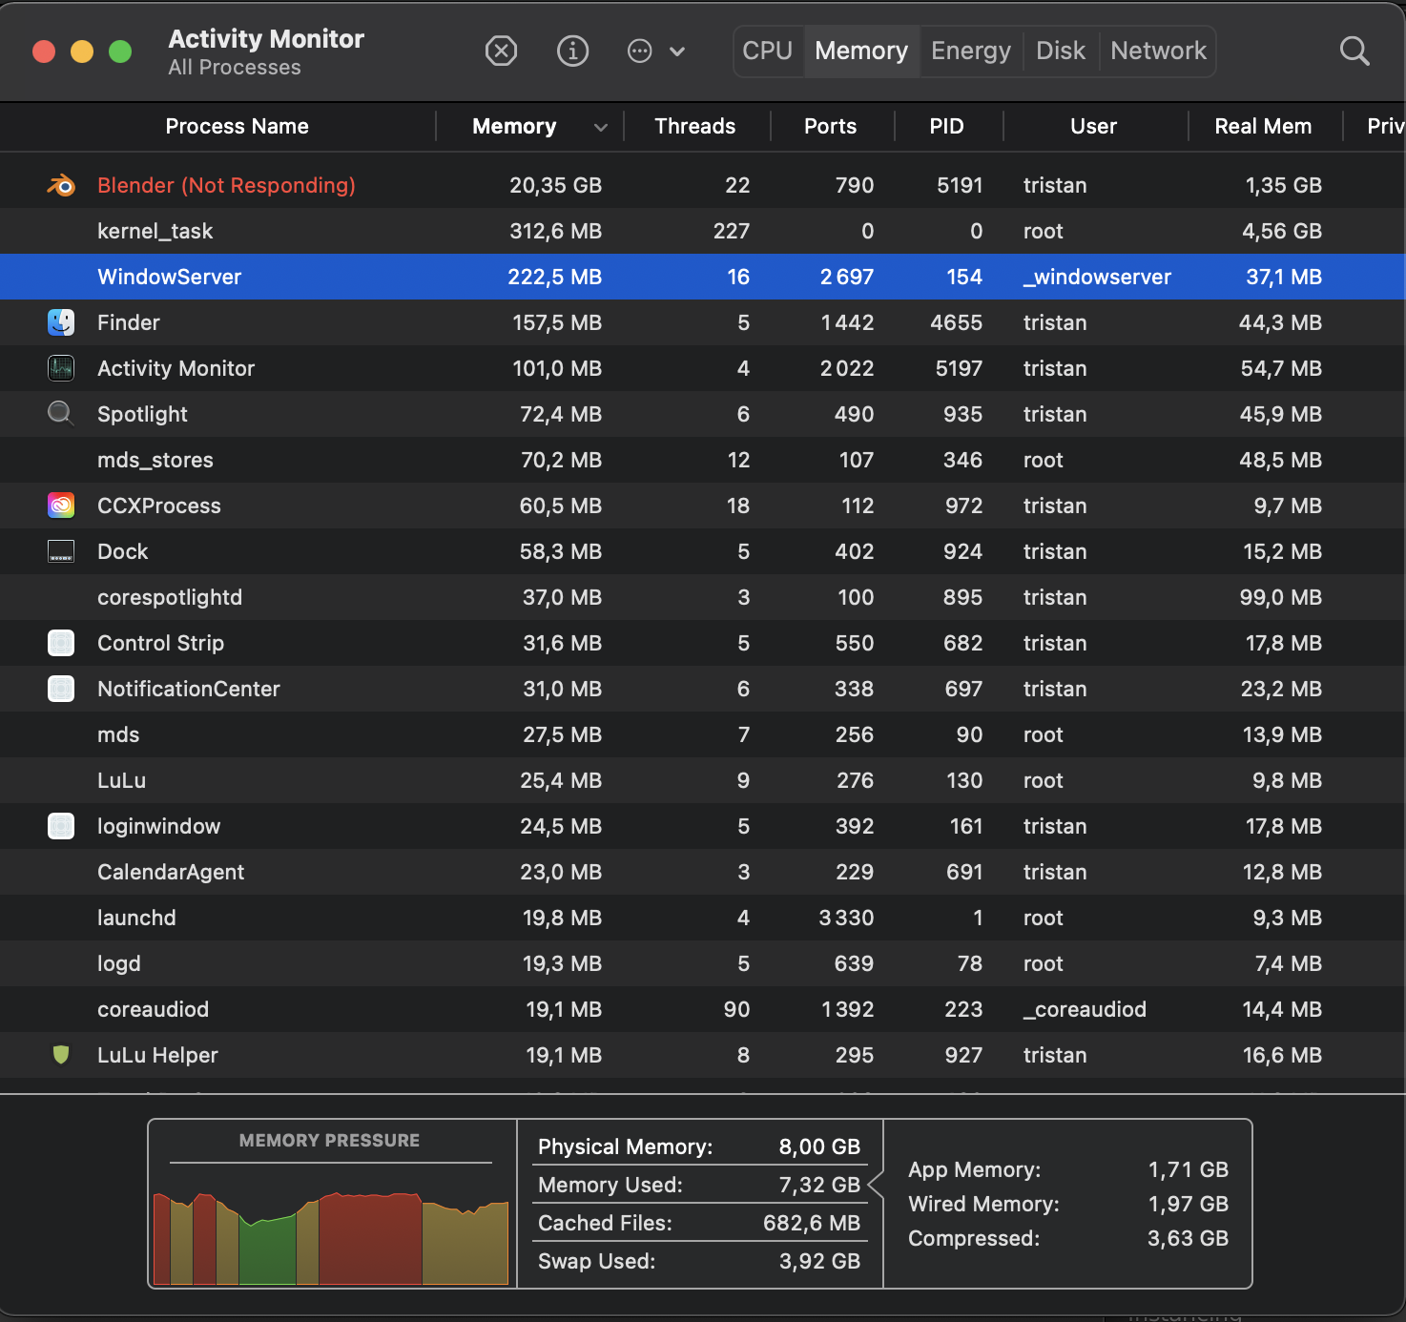Sort by the PID column header
Image resolution: width=1406 pixels, height=1322 pixels.
946,127
